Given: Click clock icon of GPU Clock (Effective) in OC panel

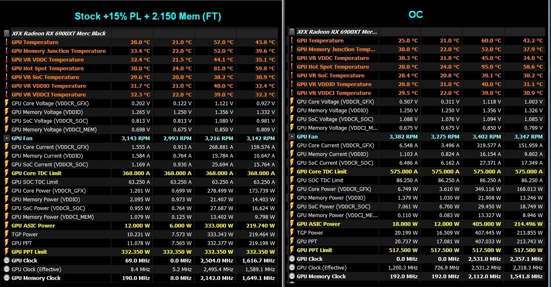Looking at the screenshot, I should pyautogui.click(x=292, y=267).
